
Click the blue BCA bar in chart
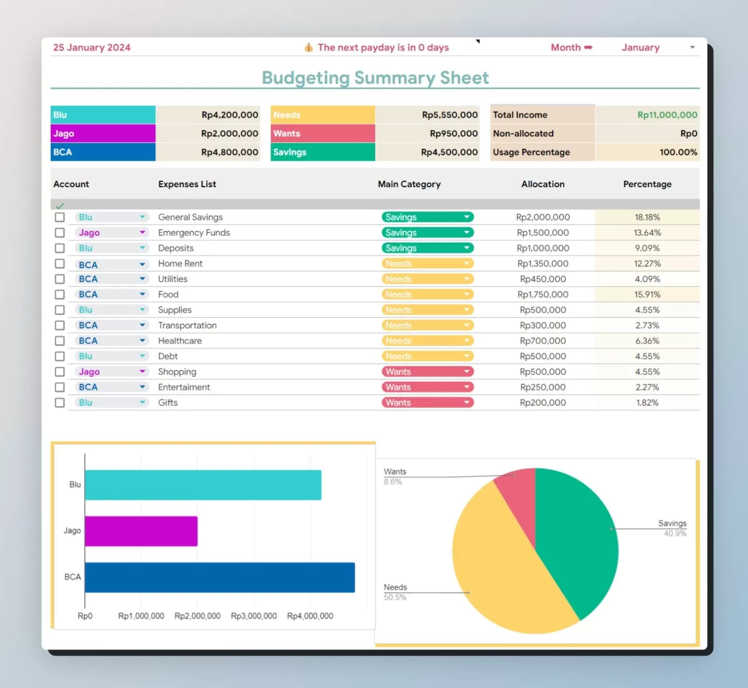click(x=220, y=577)
